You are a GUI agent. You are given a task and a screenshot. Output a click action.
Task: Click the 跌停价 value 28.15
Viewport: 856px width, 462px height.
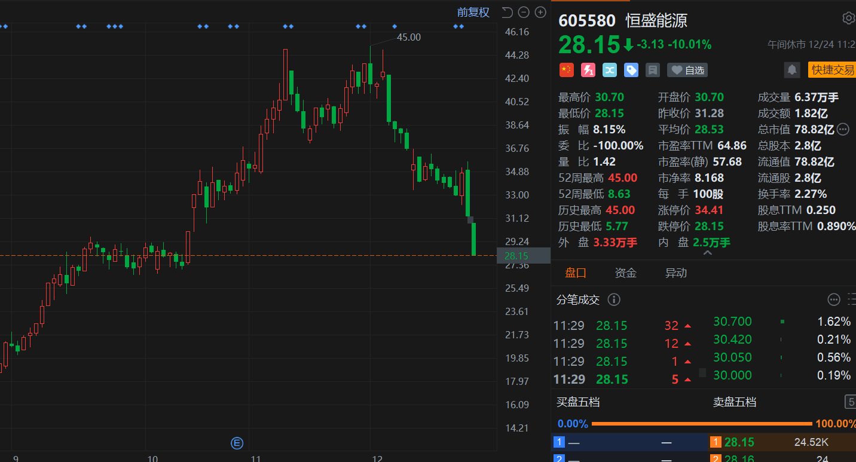coord(708,226)
